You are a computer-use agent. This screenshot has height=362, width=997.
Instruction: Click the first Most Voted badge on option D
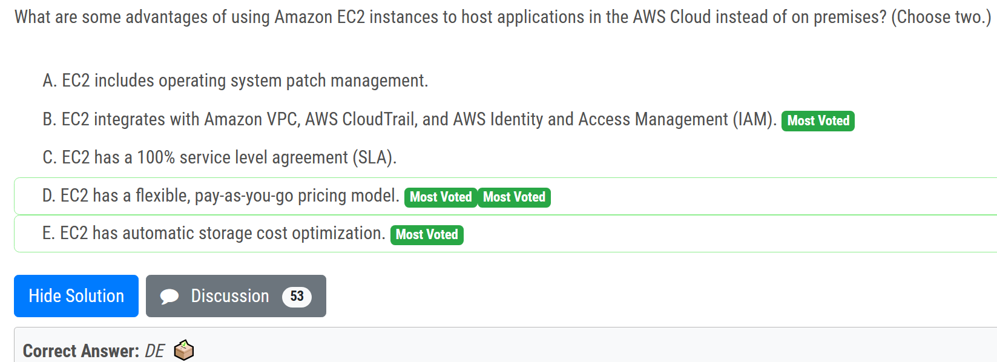tap(441, 197)
